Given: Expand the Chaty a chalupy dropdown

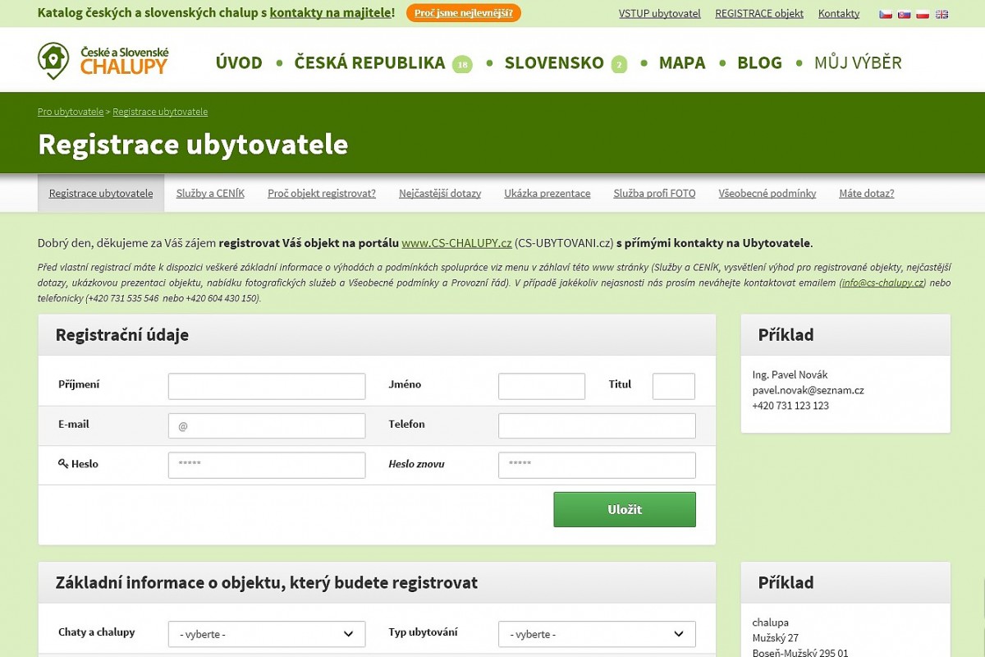Looking at the screenshot, I should click(x=267, y=634).
